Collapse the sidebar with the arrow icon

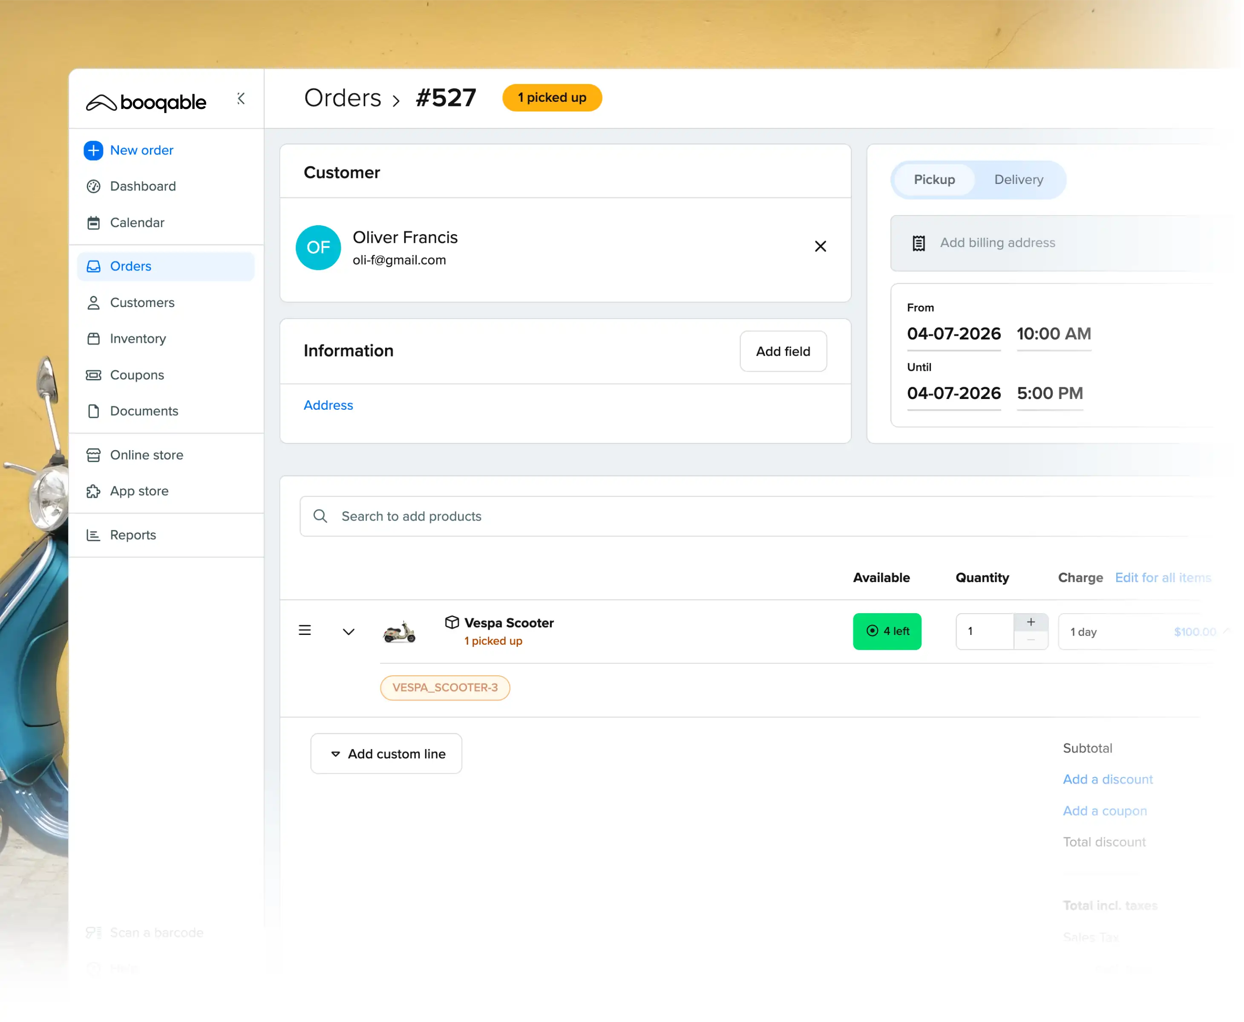pos(241,98)
